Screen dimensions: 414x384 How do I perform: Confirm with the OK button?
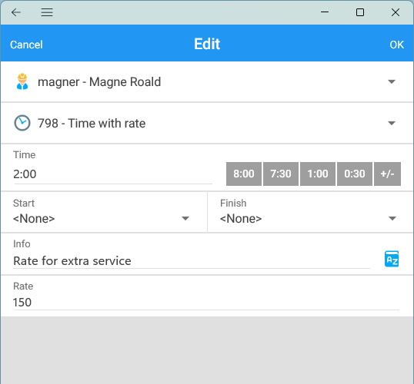396,45
